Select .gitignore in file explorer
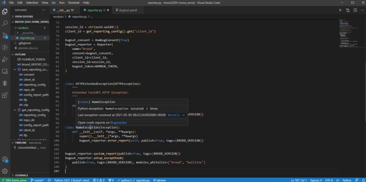The image size is (366, 182). click(30, 43)
